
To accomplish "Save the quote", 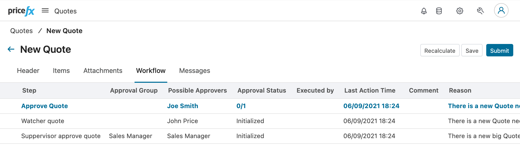I will (x=472, y=50).
